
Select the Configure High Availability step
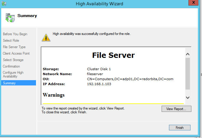(13, 74)
